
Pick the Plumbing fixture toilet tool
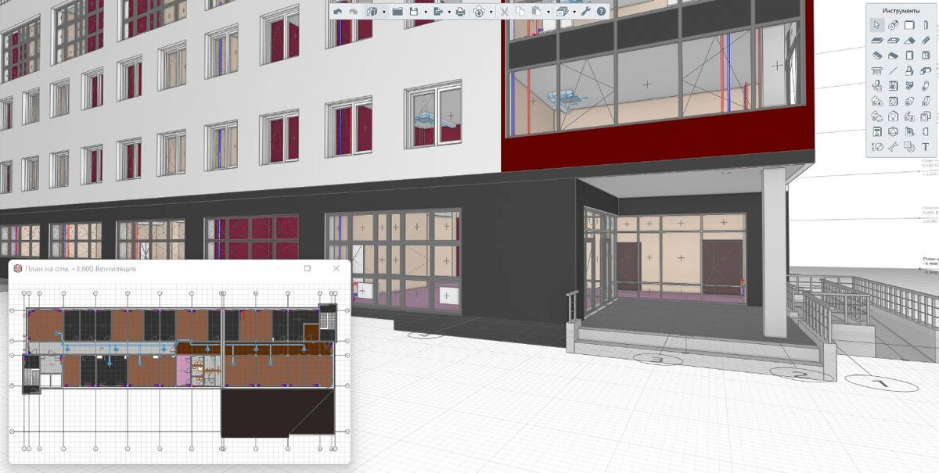pos(877,86)
